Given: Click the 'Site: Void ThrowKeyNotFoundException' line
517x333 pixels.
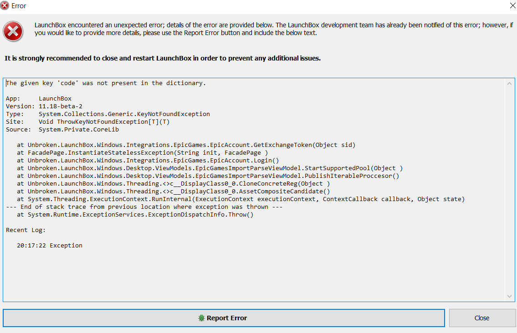Looking at the screenshot, I should [88, 121].
